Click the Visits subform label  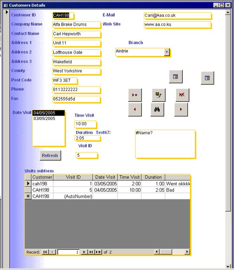(x=39, y=171)
